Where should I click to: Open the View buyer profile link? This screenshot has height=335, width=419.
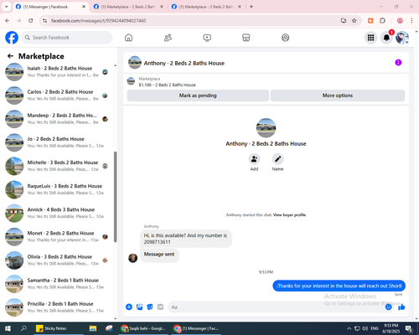pos(289,214)
